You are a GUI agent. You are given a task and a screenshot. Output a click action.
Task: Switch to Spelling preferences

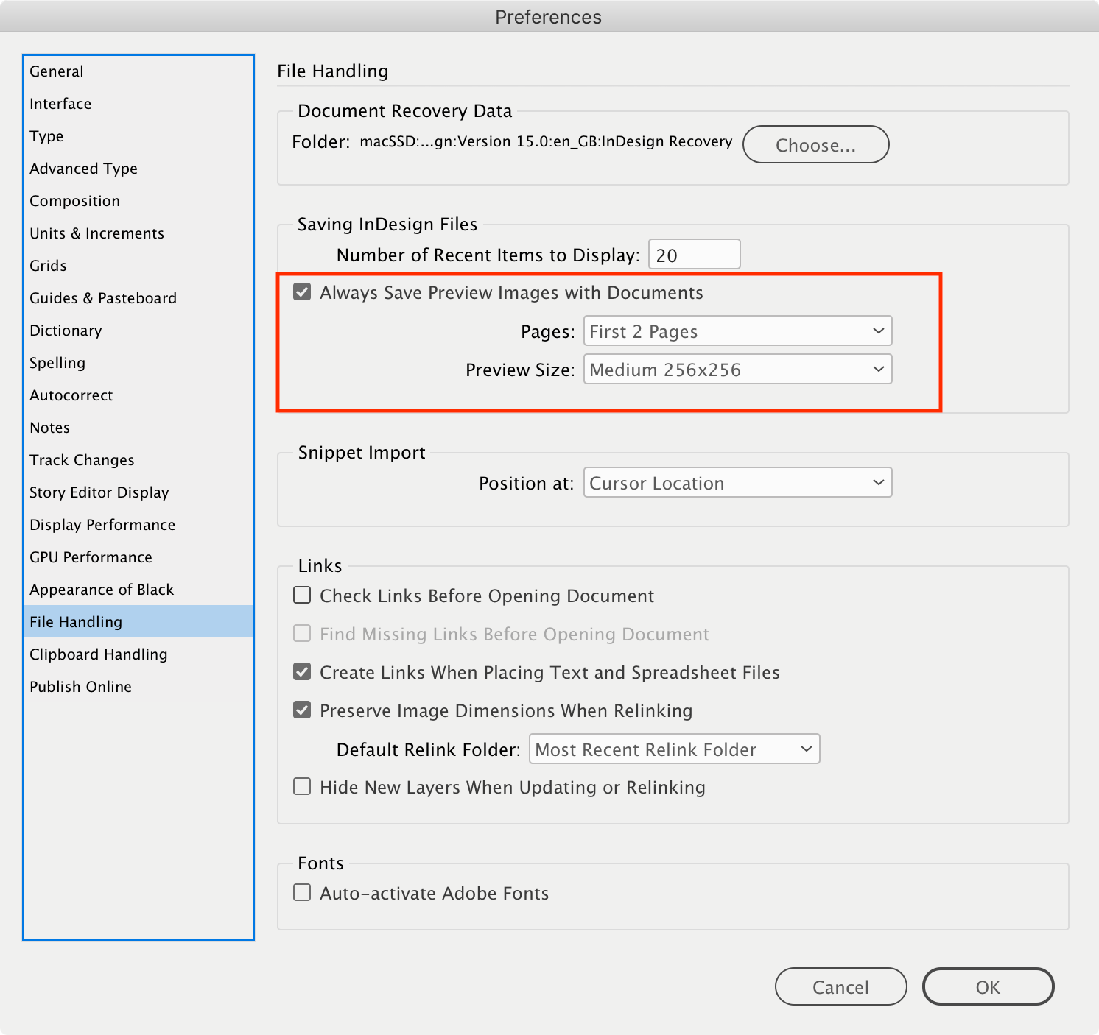coord(57,362)
